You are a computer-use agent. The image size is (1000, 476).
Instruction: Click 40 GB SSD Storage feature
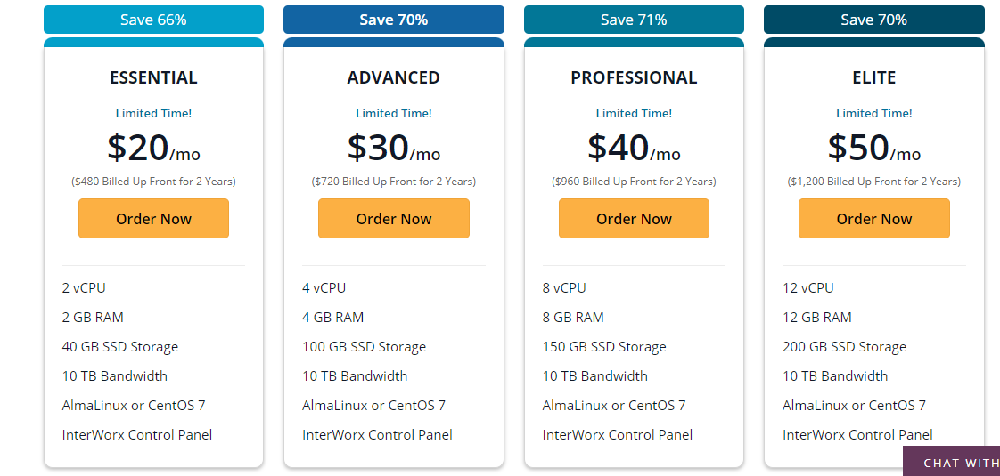[120, 347]
